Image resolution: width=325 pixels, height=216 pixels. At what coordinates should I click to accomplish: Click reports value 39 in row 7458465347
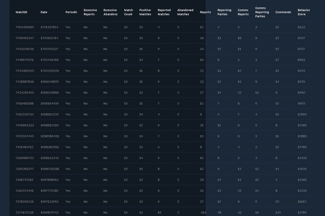[x=202, y=38]
